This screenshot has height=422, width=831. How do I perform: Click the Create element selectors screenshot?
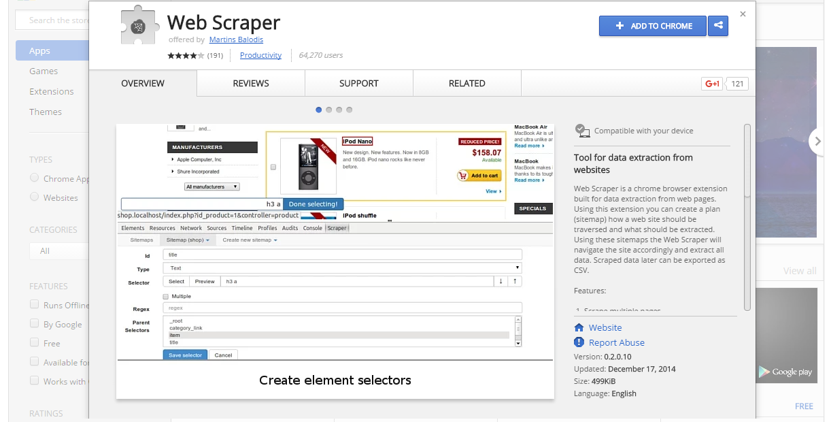(335, 261)
